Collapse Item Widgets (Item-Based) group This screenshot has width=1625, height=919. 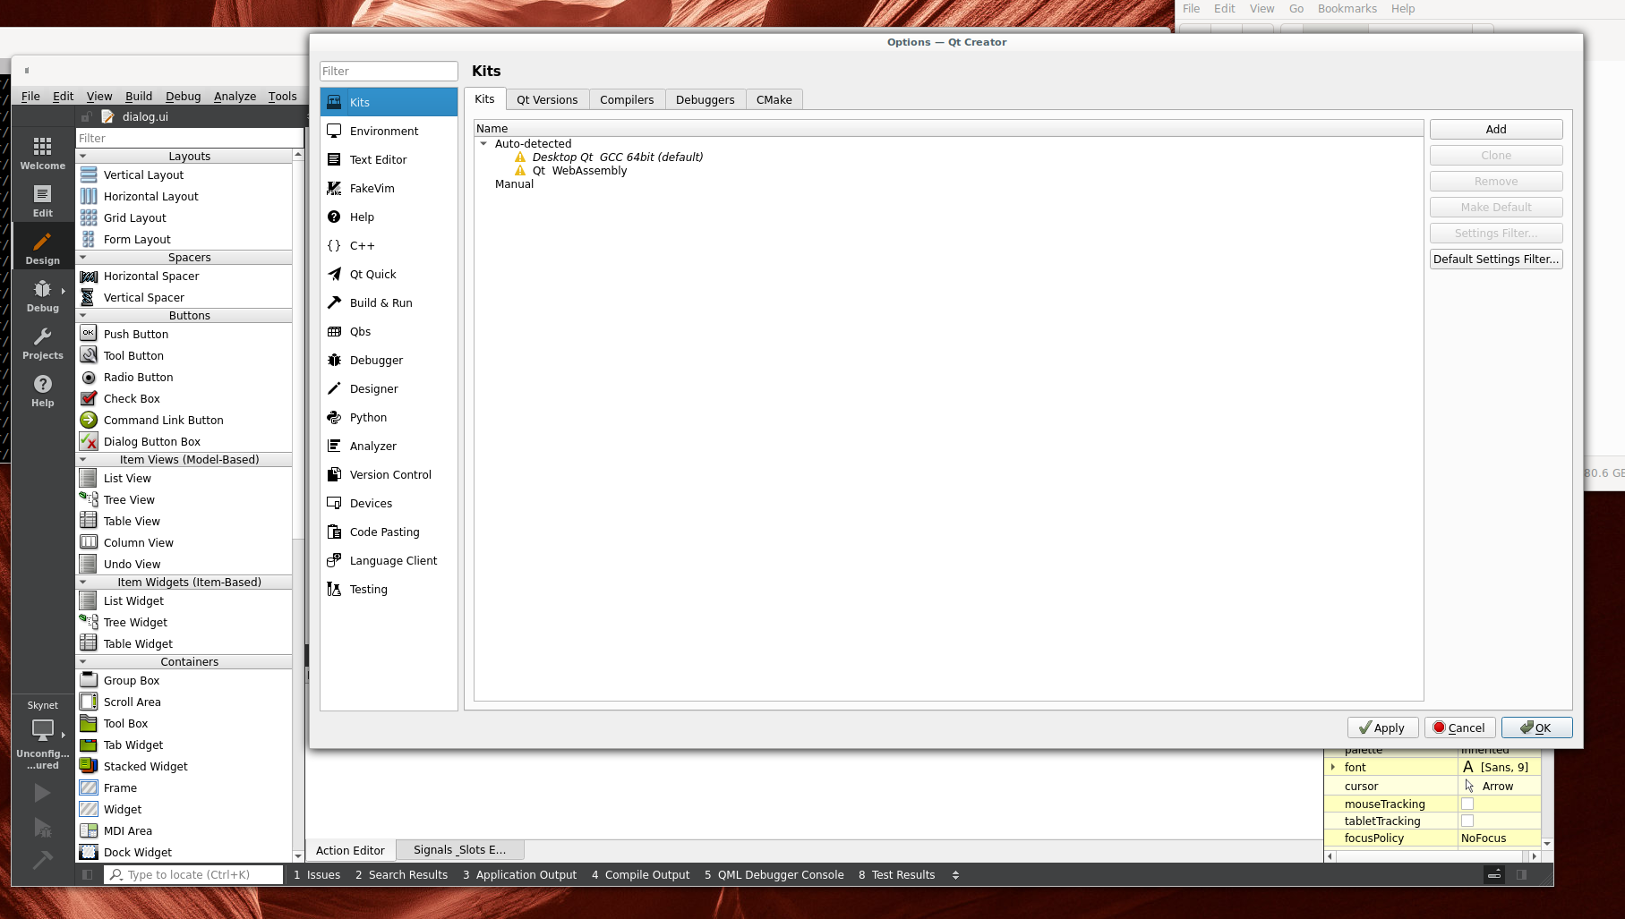[x=83, y=582]
